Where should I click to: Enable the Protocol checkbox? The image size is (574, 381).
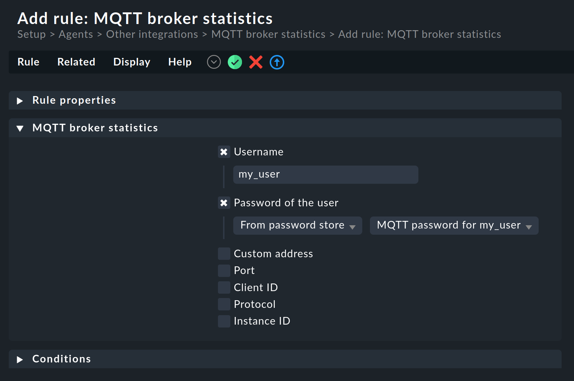click(x=224, y=304)
